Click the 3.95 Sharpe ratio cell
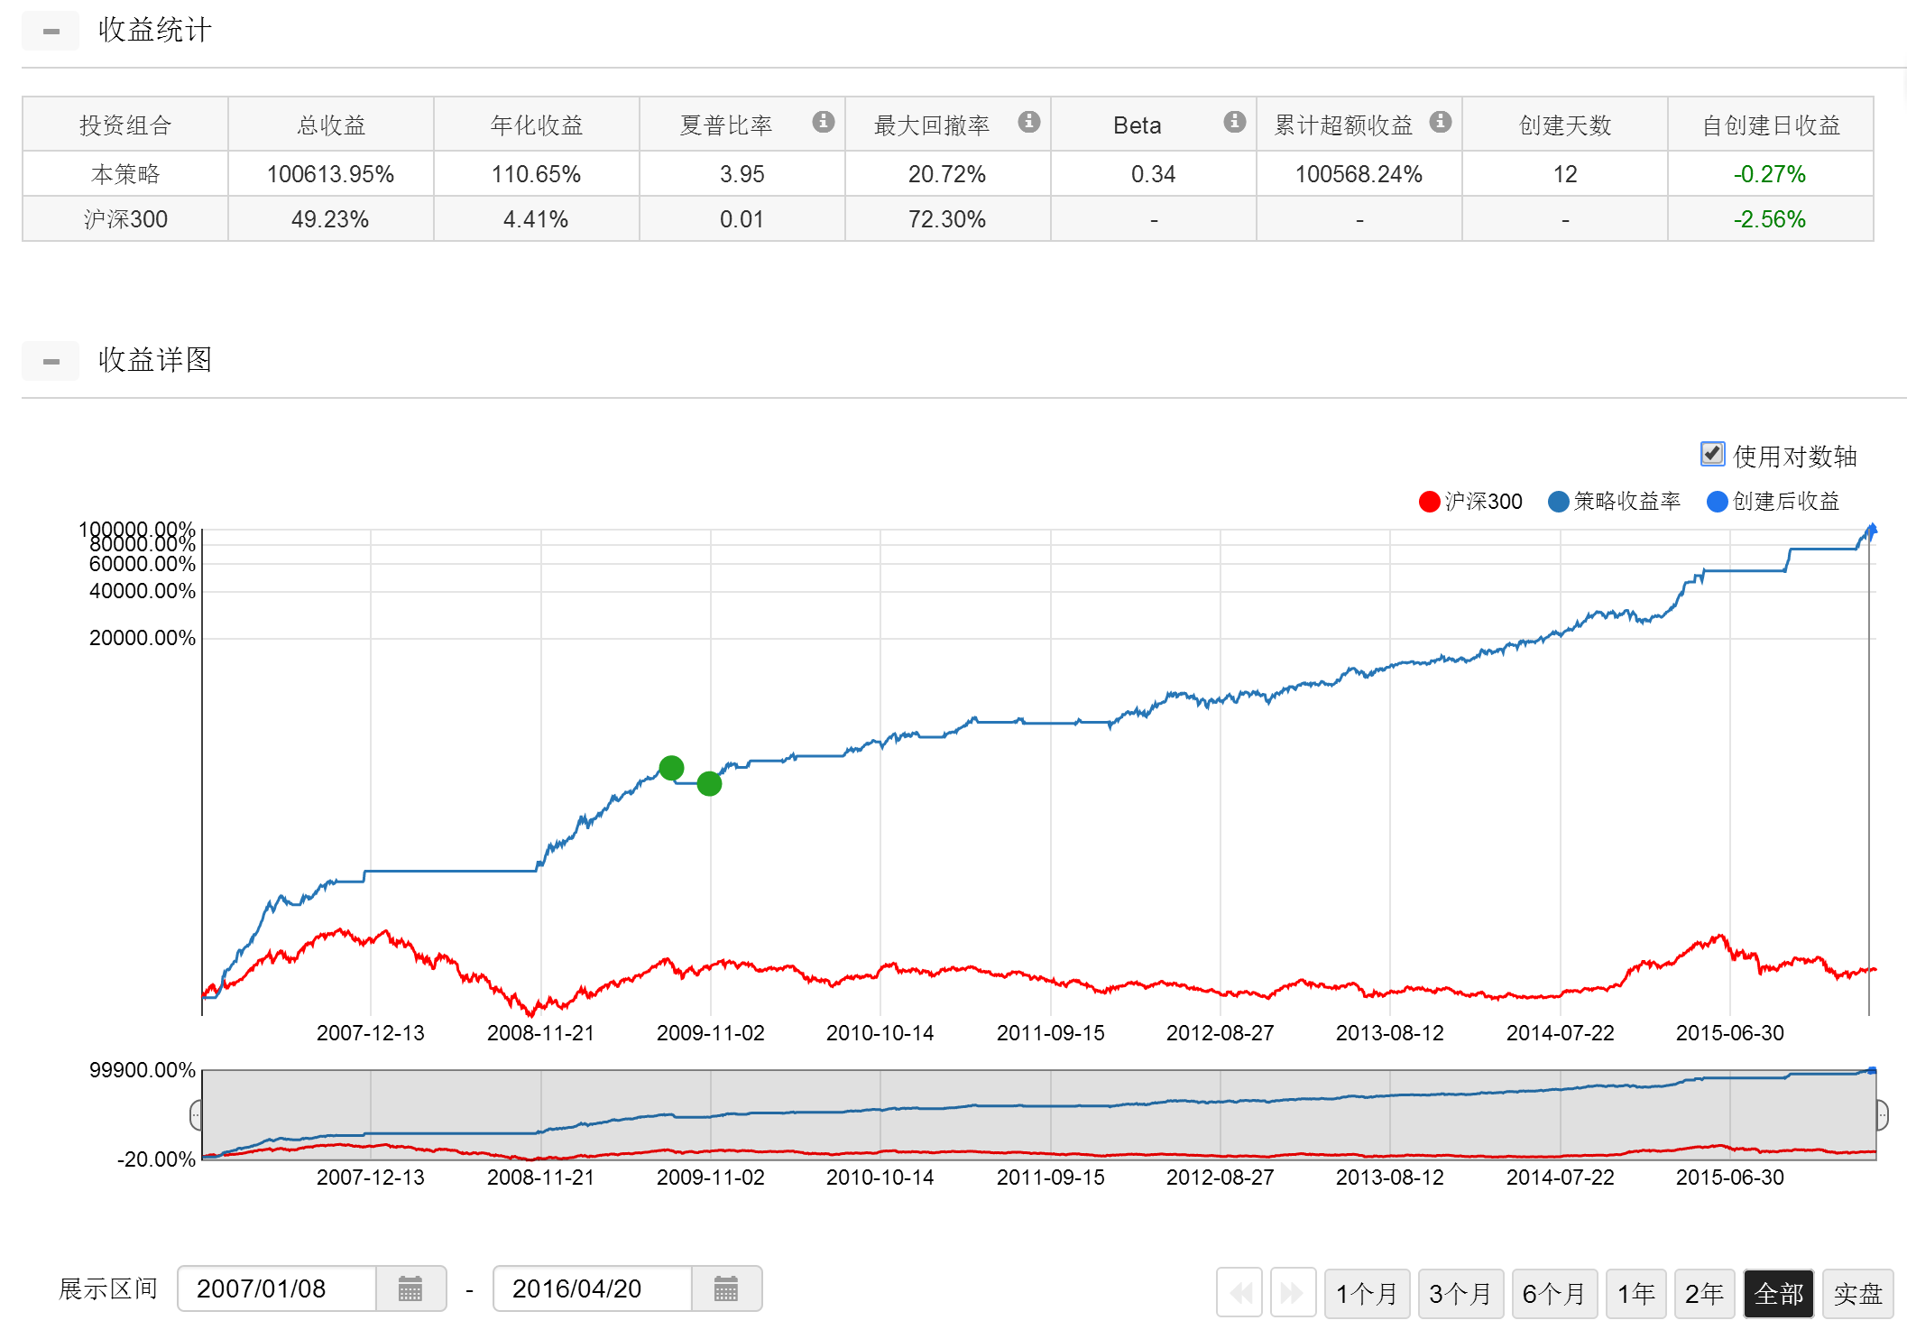This screenshot has width=1907, height=1339. point(742,174)
